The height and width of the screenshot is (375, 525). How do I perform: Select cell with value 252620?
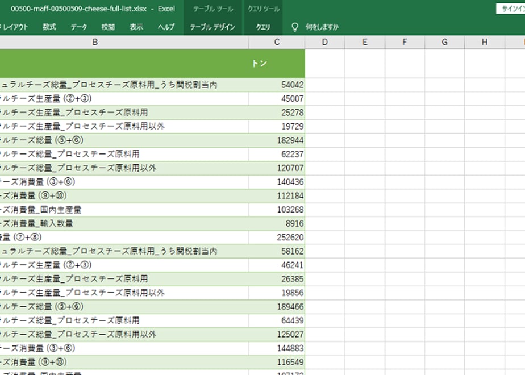coord(277,238)
